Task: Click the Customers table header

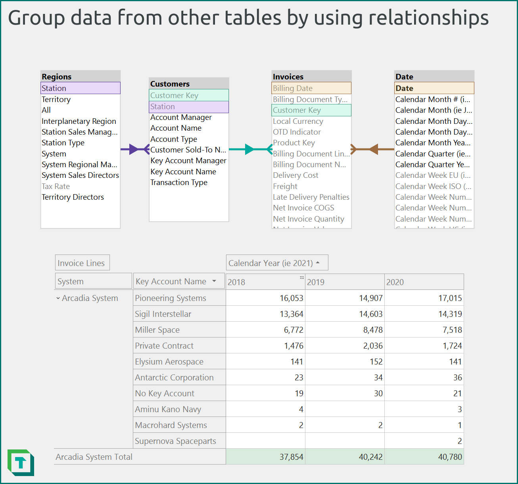Action: click(x=189, y=83)
